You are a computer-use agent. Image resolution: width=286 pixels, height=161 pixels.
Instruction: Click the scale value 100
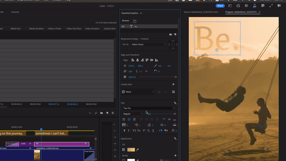130,71
